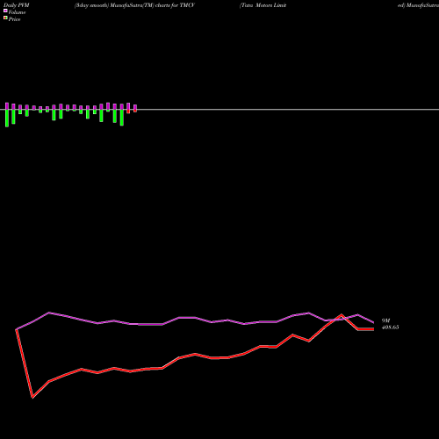Click the '9M' volume value label

(386, 320)
